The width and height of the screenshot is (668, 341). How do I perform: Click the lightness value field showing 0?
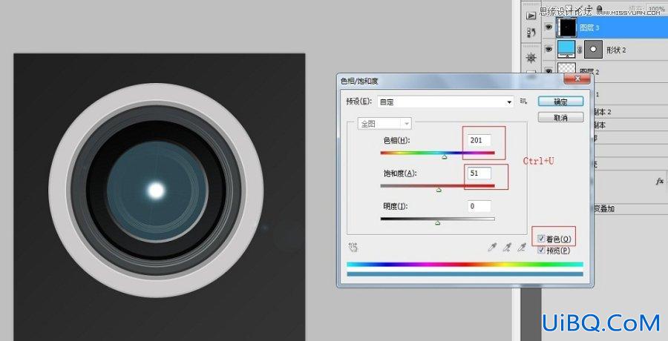pyautogui.click(x=479, y=207)
